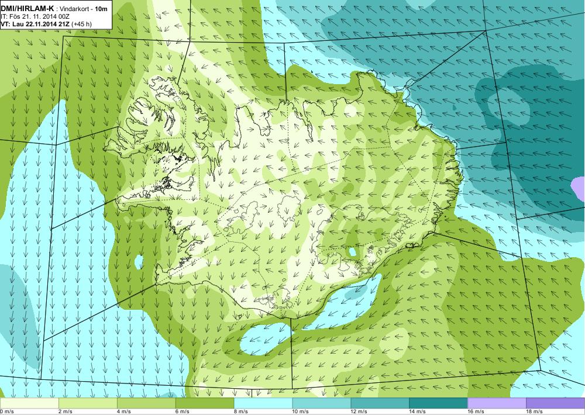585x415 pixels.
Task: Click the (+45 h) forecast offset text
Action: pos(81,24)
